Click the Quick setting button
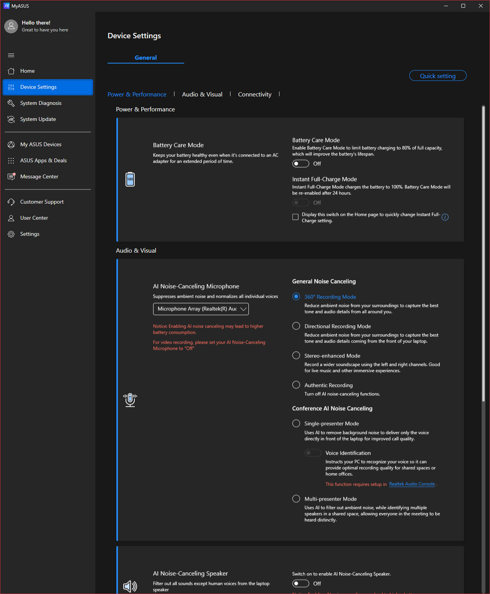The width and height of the screenshot is (490, 594). point(438,76)
